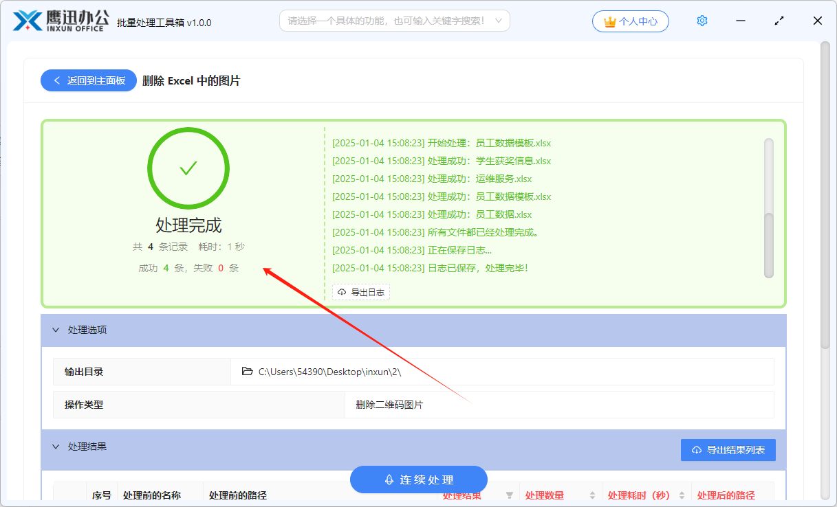Image resolution: width=837 pixels, height=507 pixels.
Task: Click the 返回到主面板 button
Action: (88, 80)
